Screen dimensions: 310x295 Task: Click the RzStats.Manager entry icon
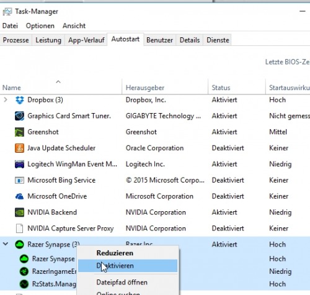point(24,284)
